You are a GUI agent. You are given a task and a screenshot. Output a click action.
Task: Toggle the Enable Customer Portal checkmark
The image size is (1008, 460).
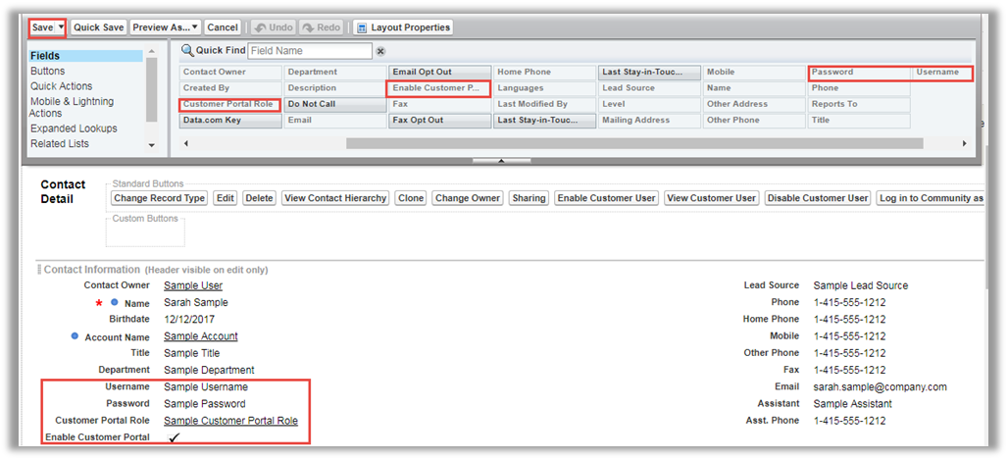click(x=175, y=437)
